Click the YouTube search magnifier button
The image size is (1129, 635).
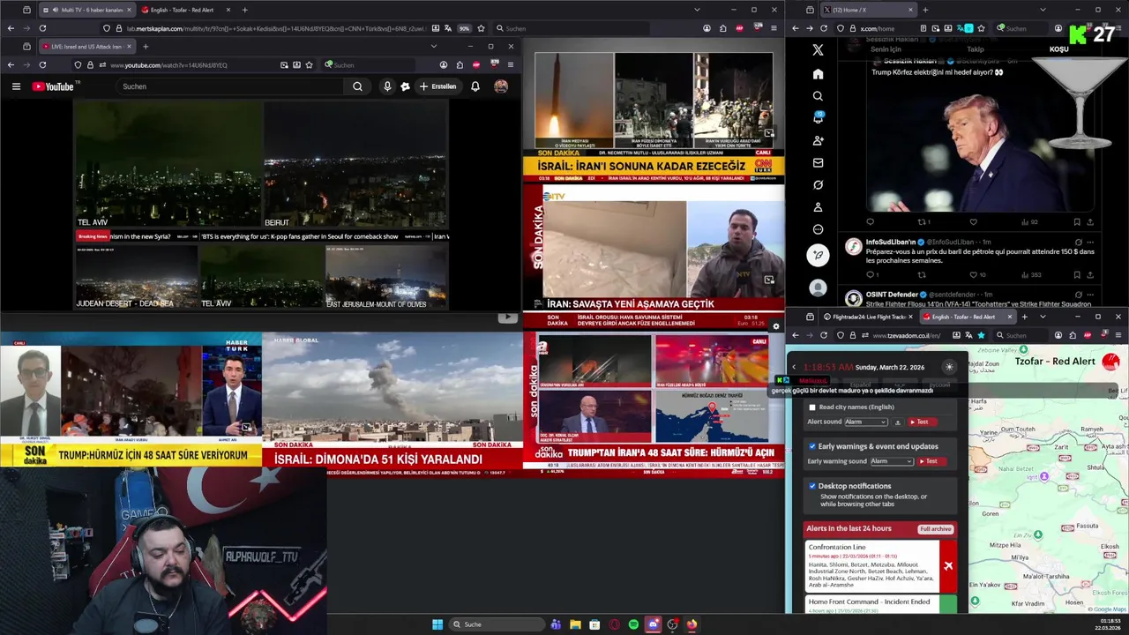[x=357, y=86]
